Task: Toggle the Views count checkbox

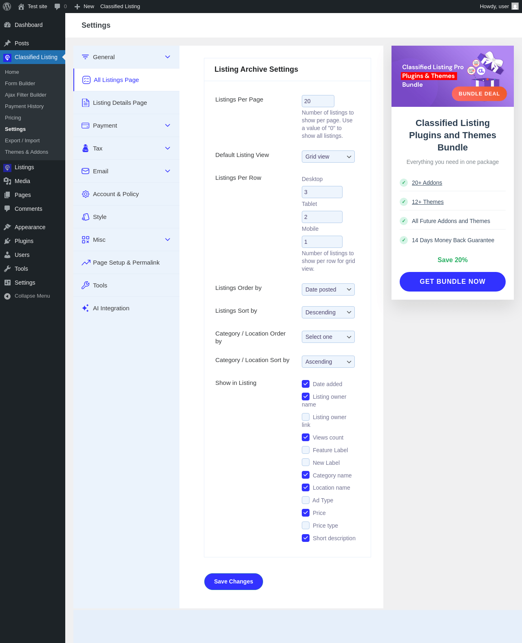Action: (305, 437)
